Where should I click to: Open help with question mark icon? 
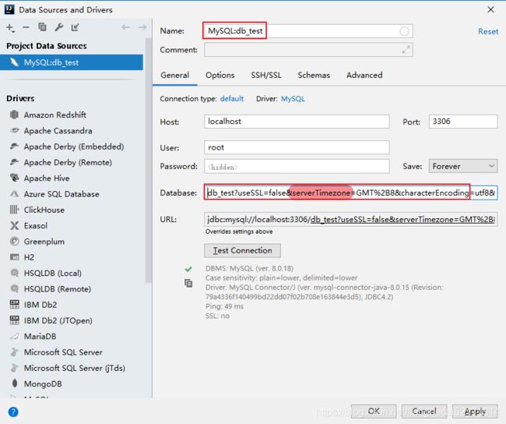13,412
